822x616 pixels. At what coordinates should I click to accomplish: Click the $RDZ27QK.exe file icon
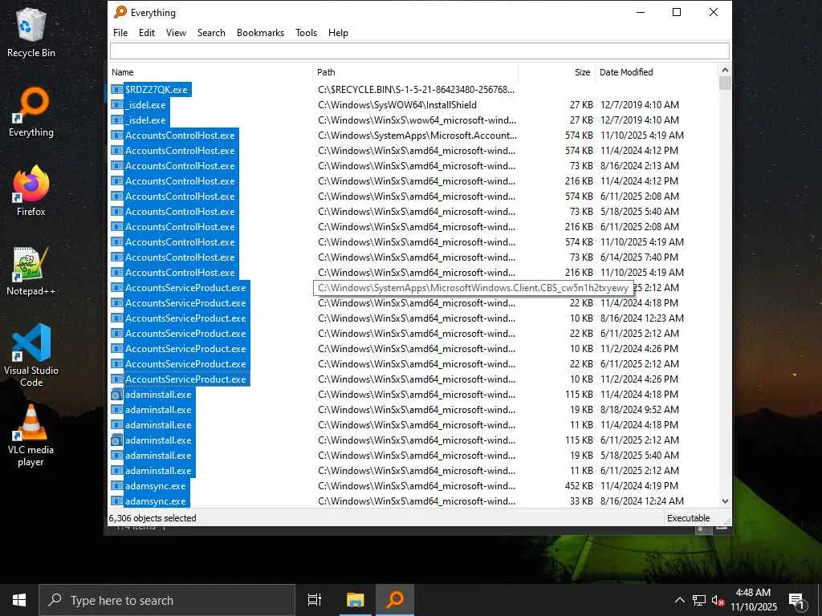(x=117, y=90)
